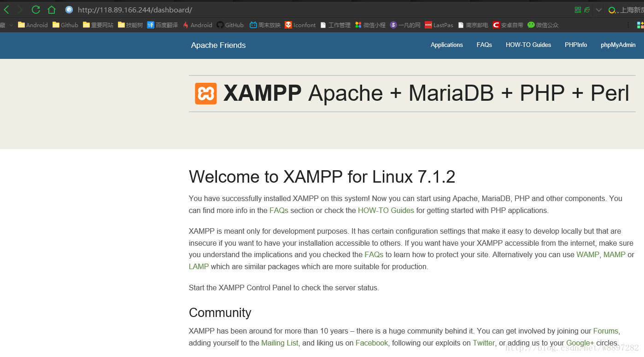Open the MAMP link
This screenshot has height=357, width=644.
tap(615, 254)
